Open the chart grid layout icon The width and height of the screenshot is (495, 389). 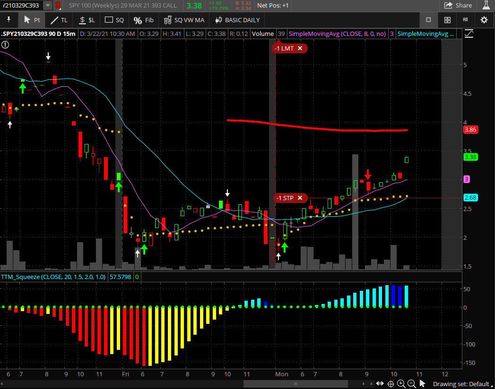pyautogui.click(x=447, y=20)
